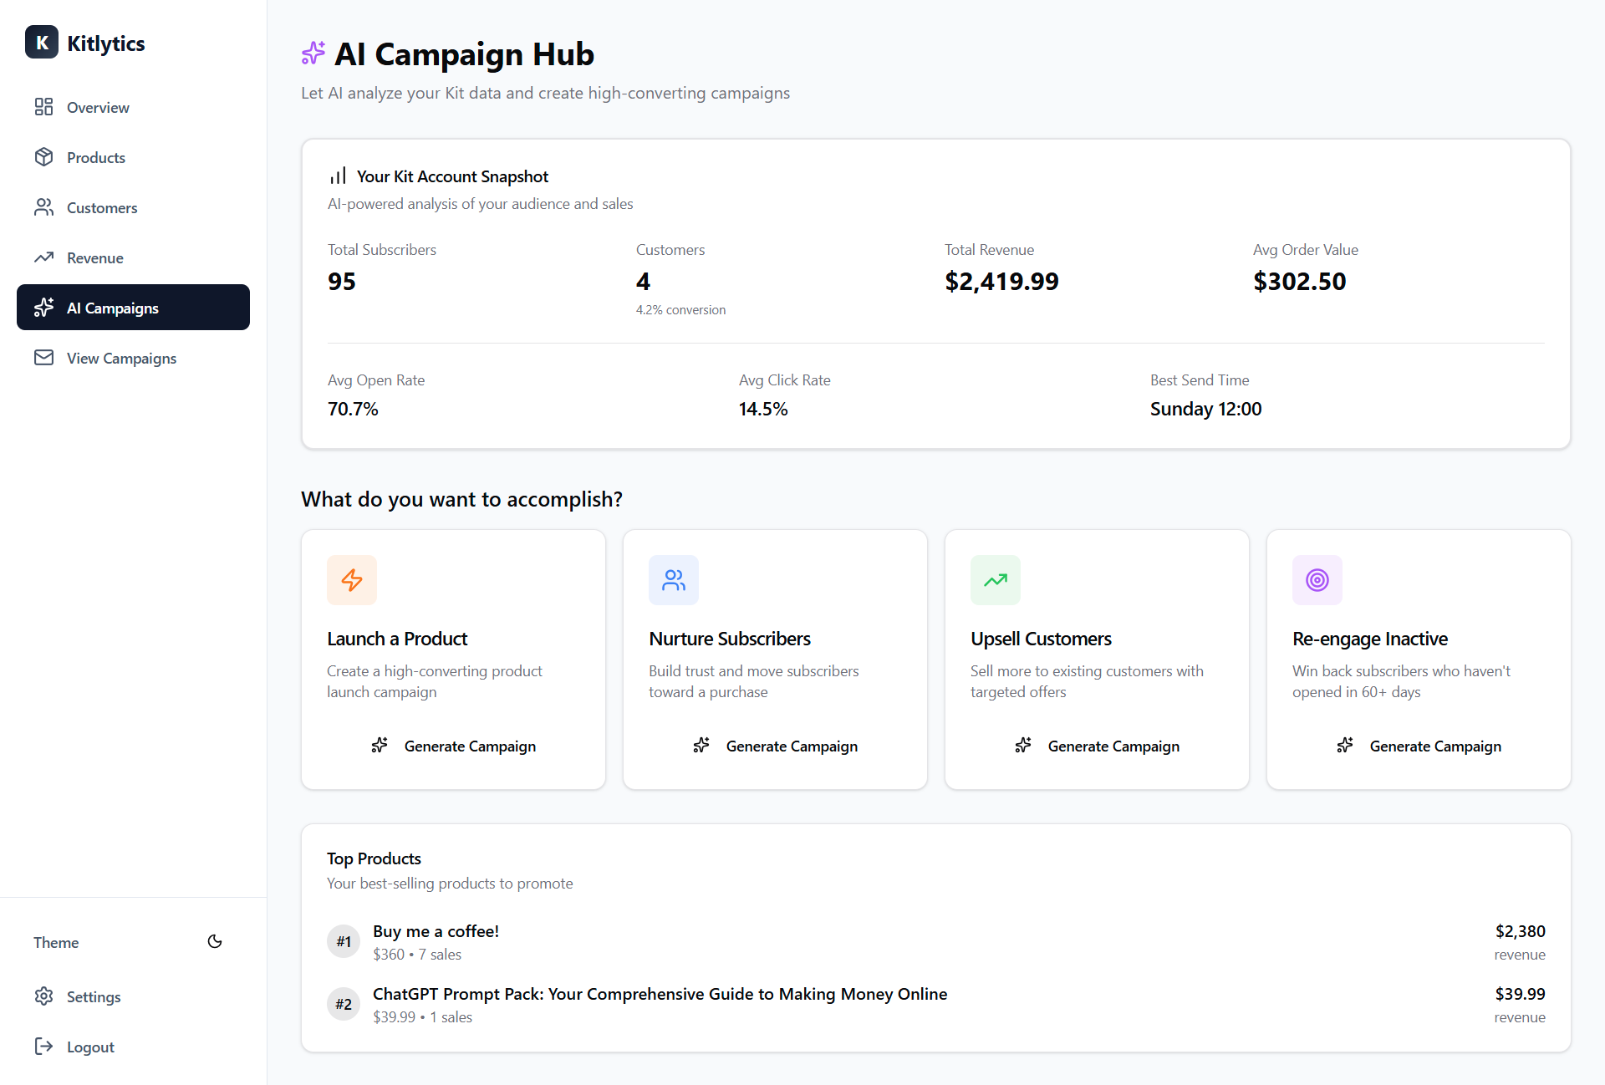Click the Customers people icon in the sidebar
Image resolution: width=1605 pixels, height=1085 pixels.
(43, 207)
